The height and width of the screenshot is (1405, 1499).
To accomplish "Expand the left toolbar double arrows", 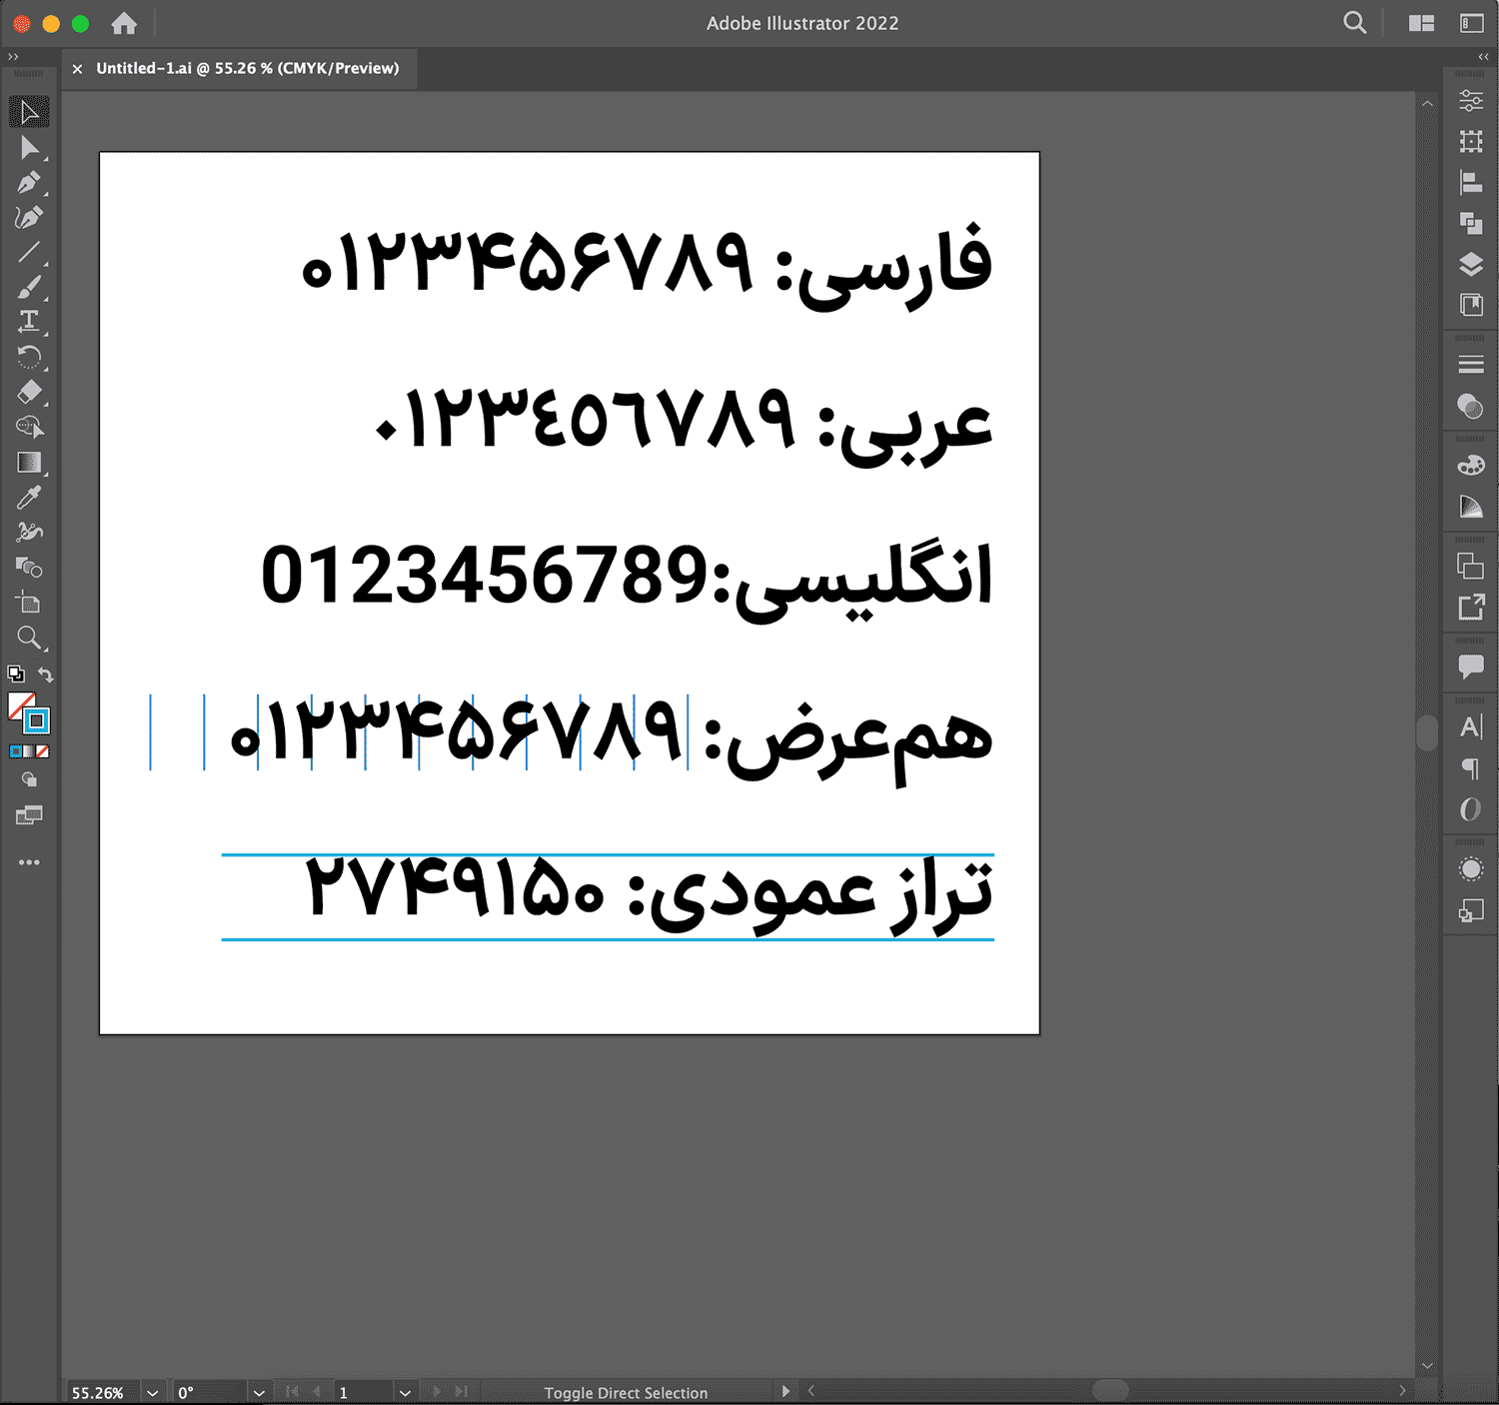I will pos(13,57).
